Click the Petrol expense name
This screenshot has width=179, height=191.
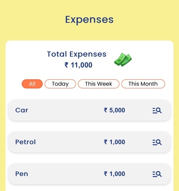[x=25, y=142]
